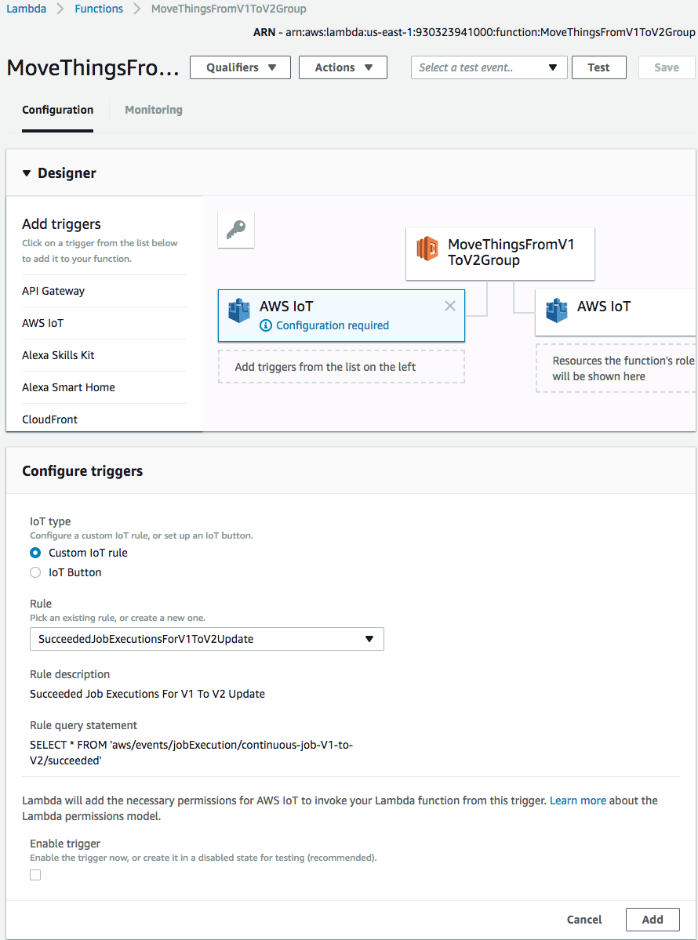Click the ARN text at top
Viewport: 698px width, 940px height.
(474, 32)
